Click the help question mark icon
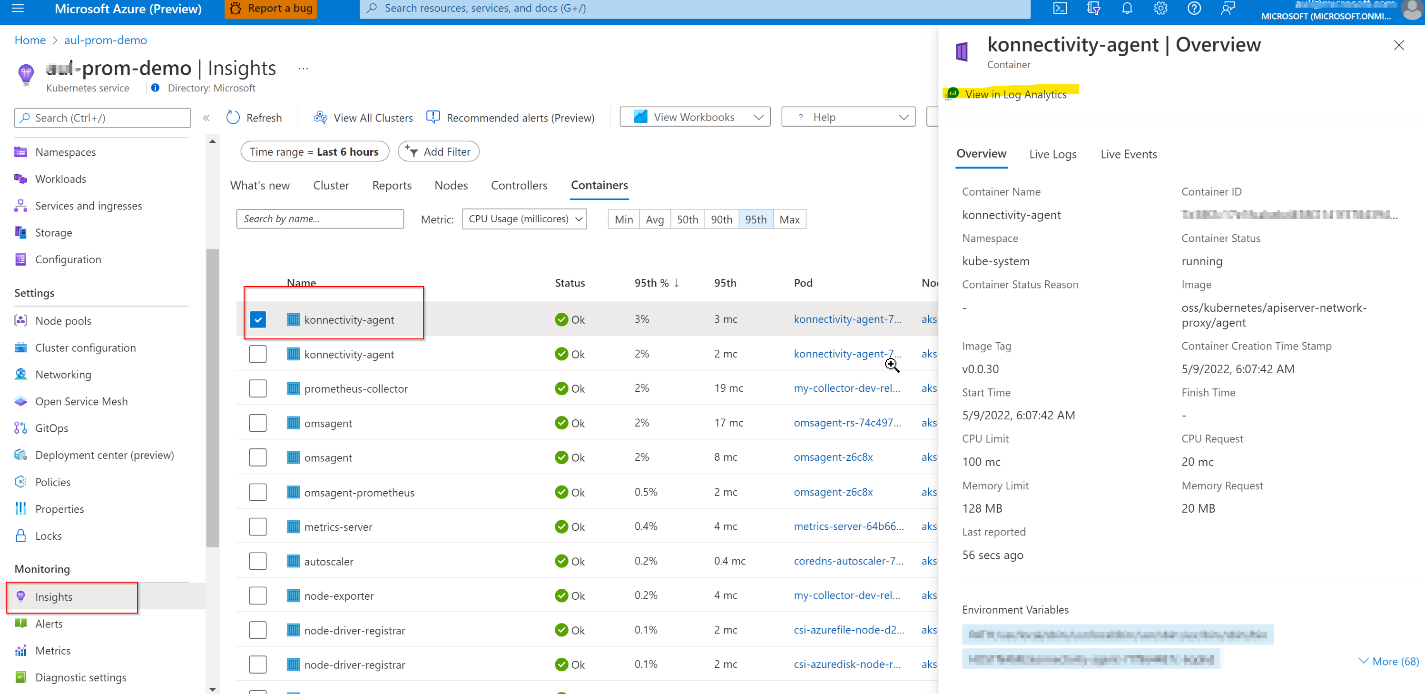The width and height of the screenshot is (1425, 694). (x=1194, y=8)
